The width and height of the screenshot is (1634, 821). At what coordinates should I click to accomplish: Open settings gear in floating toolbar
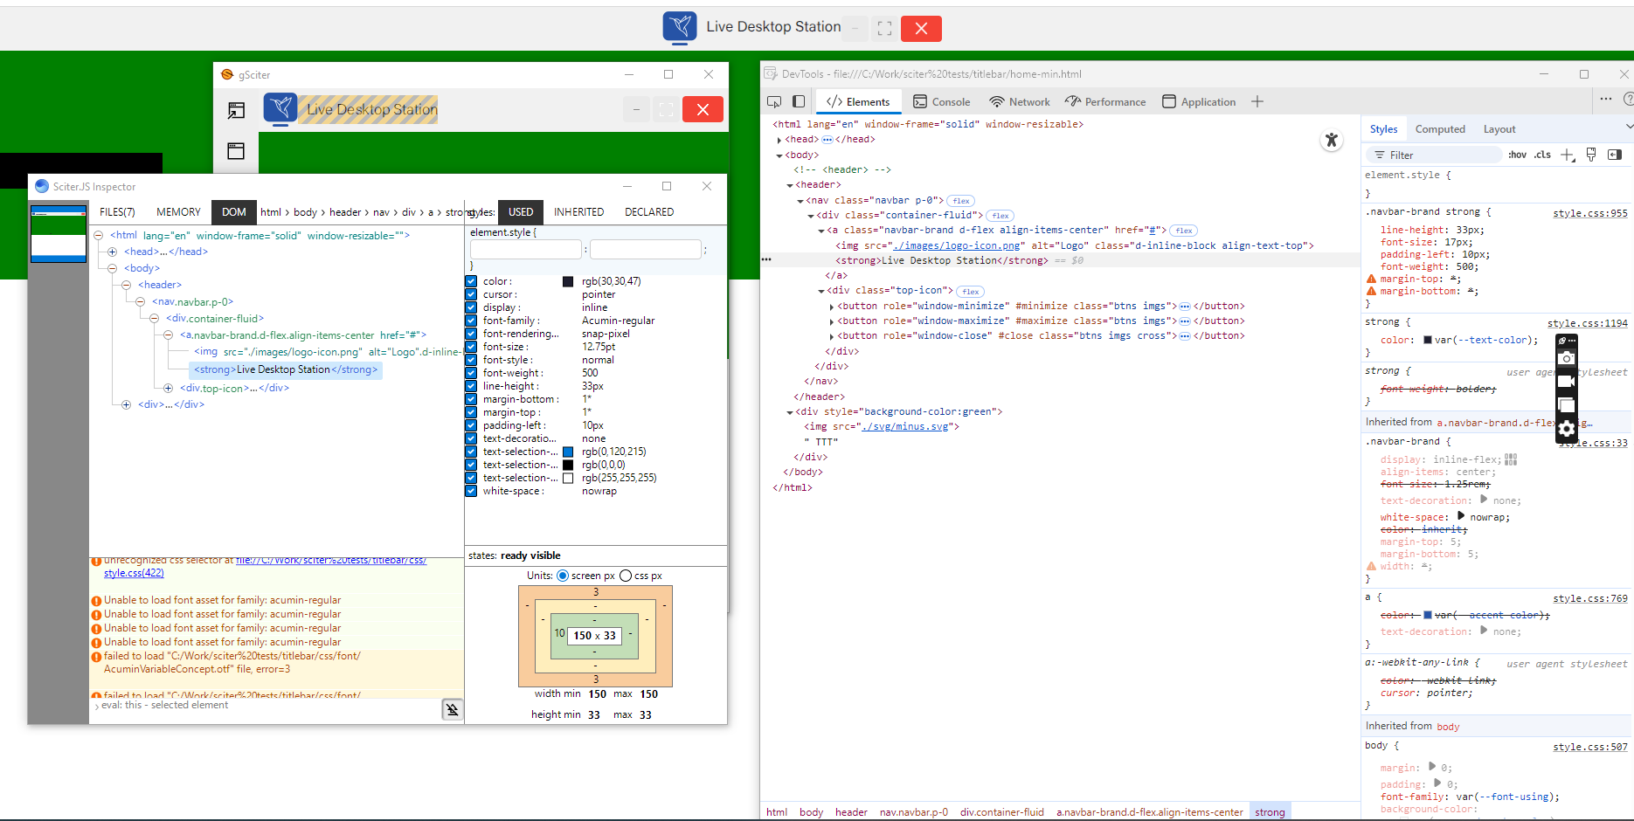tap(1567, 429)
